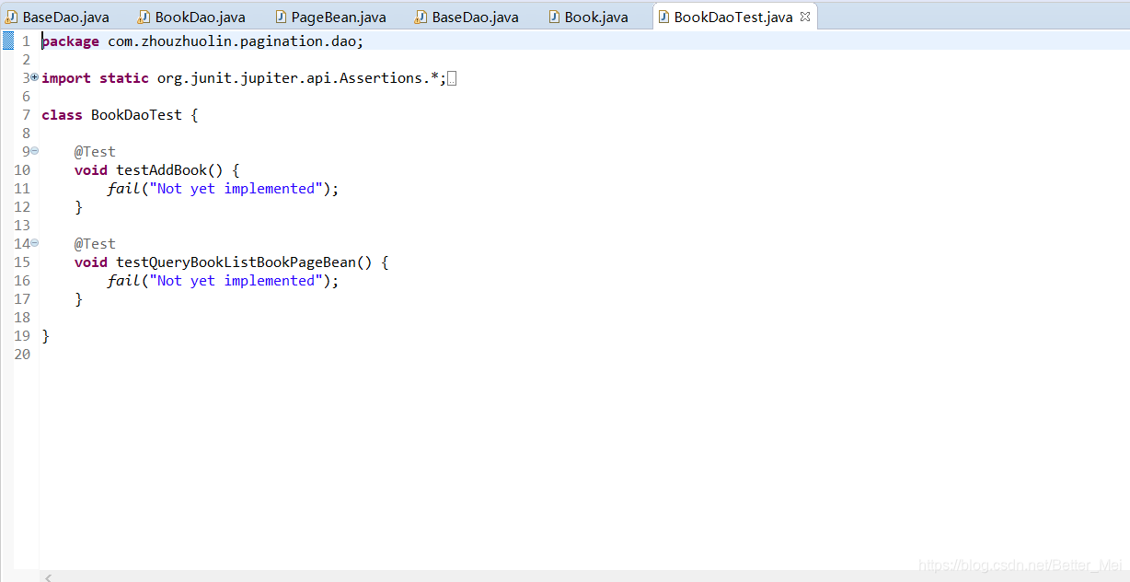Image resolution: width=1130 pixels, height=582 pixels.
Task: Collapse the testAddBook method at line 9
Action: pyautogui.click(x=34, y=151)
